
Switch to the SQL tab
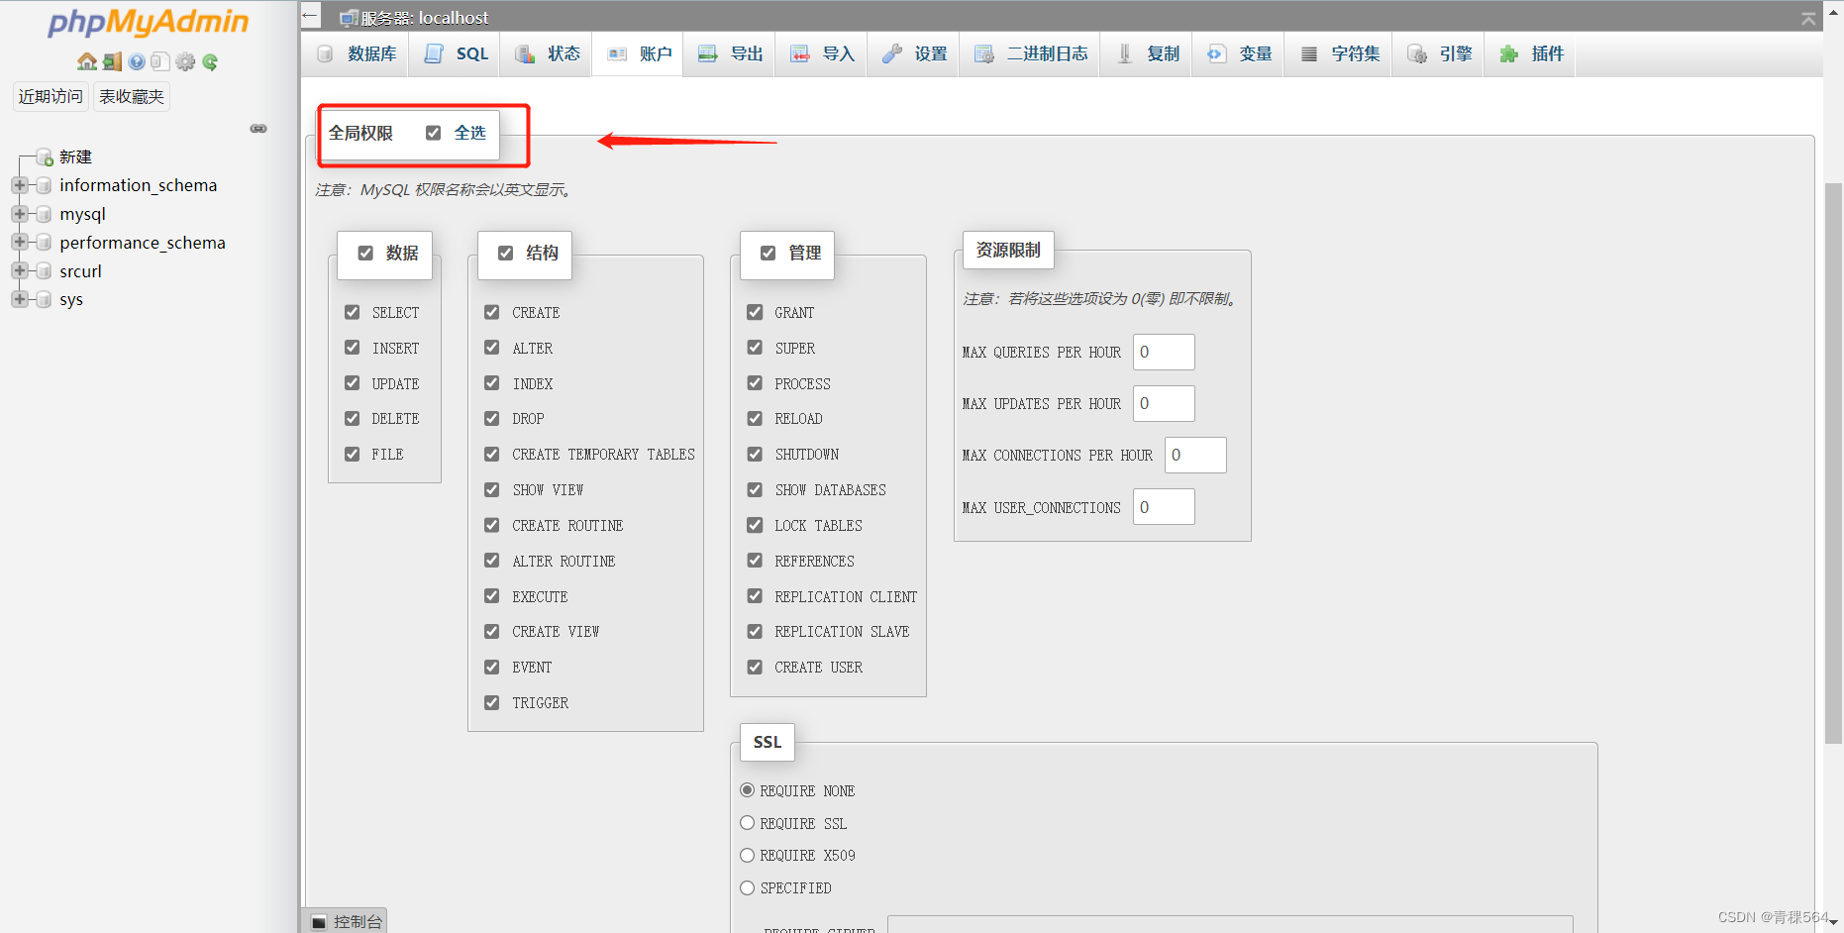(455, 53)
